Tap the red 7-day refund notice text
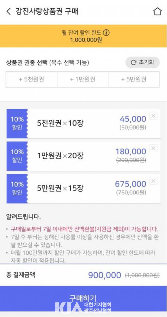The width and height of the screenshot is (167, 317). [84, 229]
